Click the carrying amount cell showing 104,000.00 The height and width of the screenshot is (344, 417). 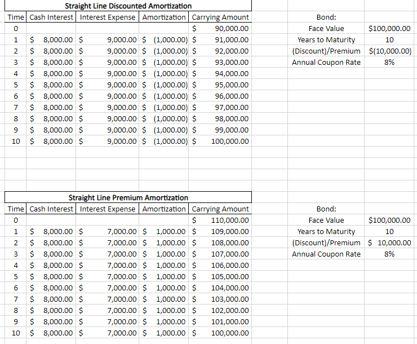click(x=220, y=288)
